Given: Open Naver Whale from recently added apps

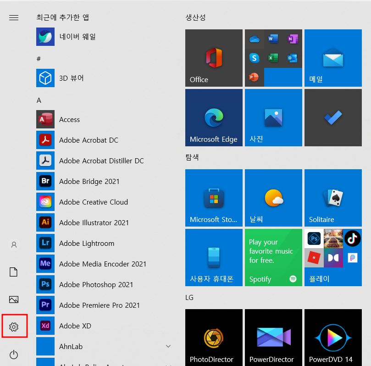Looking at the screenshot, I should [x=104, y=37].
